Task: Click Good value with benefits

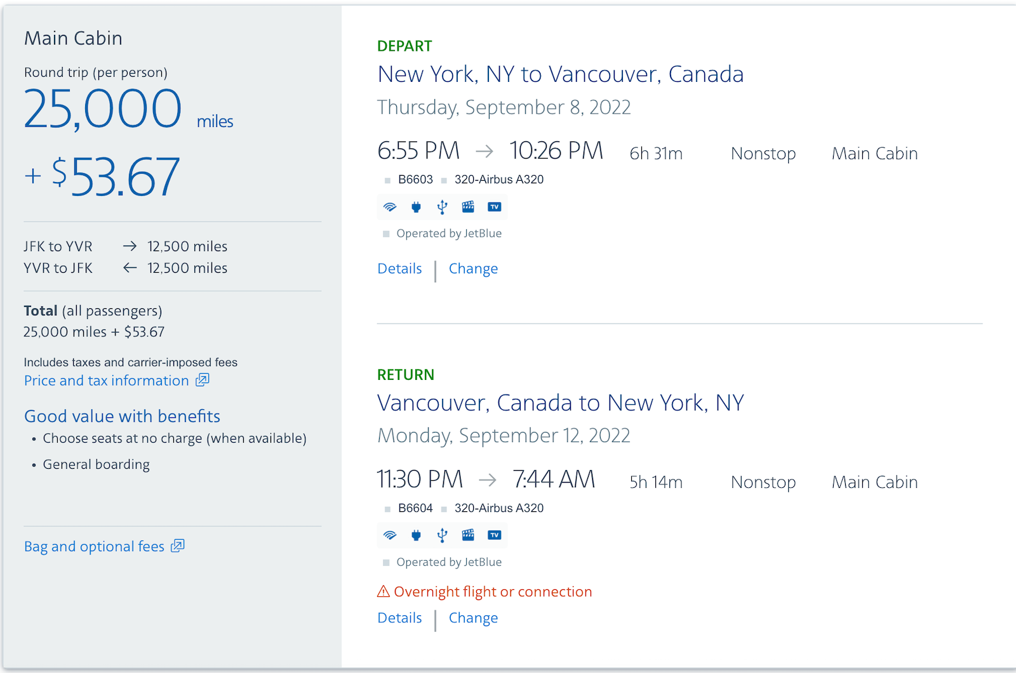Action: (x=122, y=416)
